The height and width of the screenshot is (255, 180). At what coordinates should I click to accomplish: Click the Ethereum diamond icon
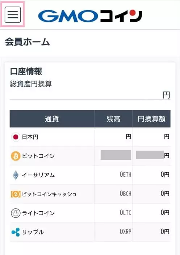tap(16, 175)
